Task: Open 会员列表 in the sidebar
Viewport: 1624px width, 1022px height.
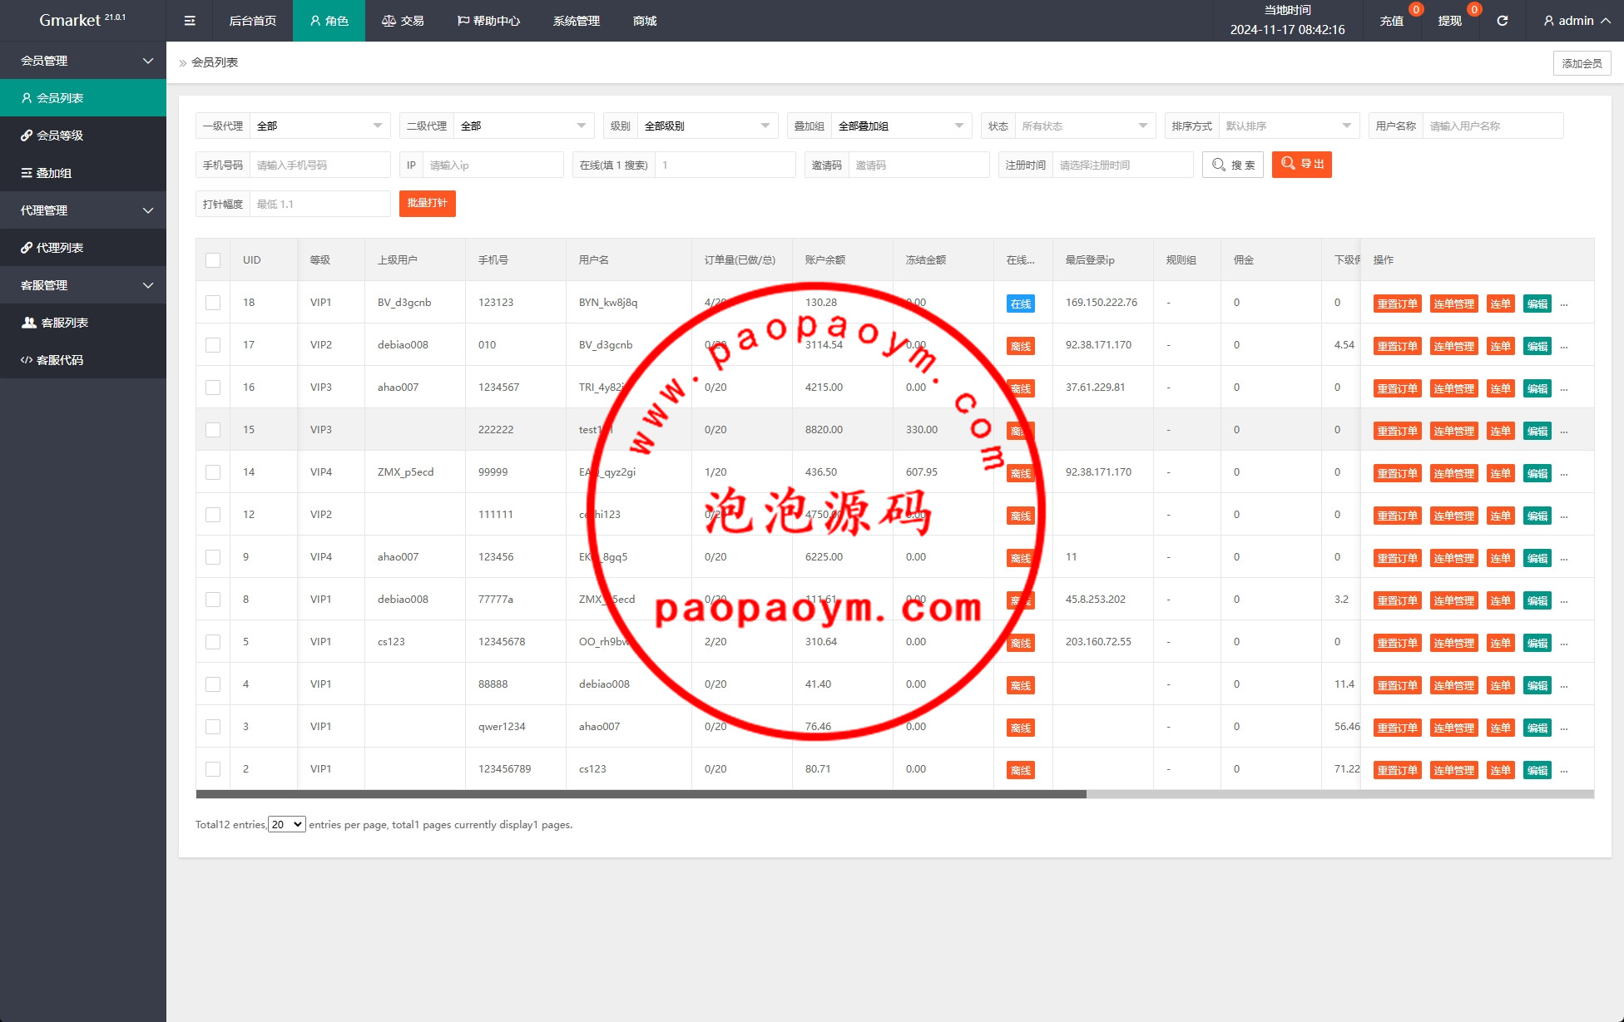Action: (x=83, y=98)
